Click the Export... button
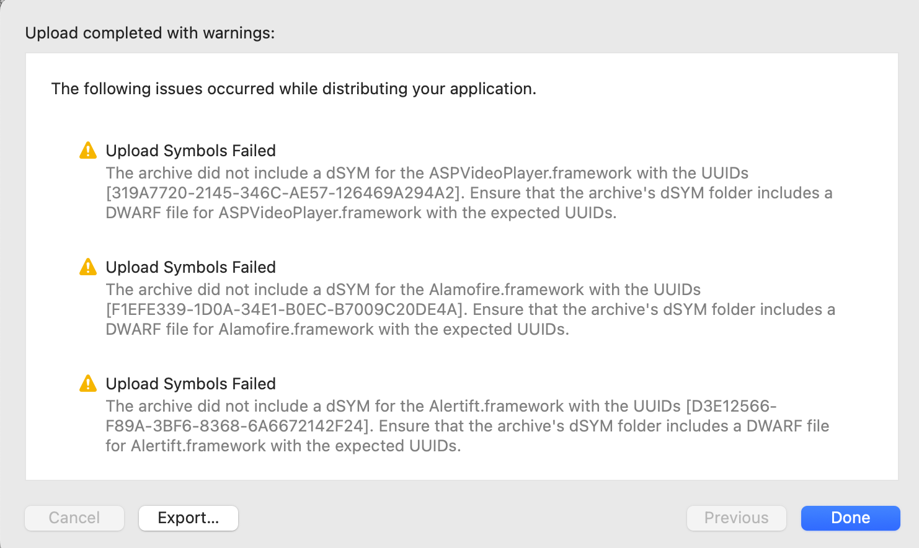The width and height of the screenshot is (919, 548). (189, 518)
